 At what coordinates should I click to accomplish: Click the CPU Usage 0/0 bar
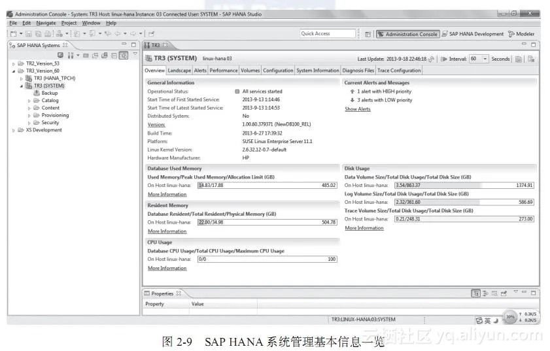[267, 259]
